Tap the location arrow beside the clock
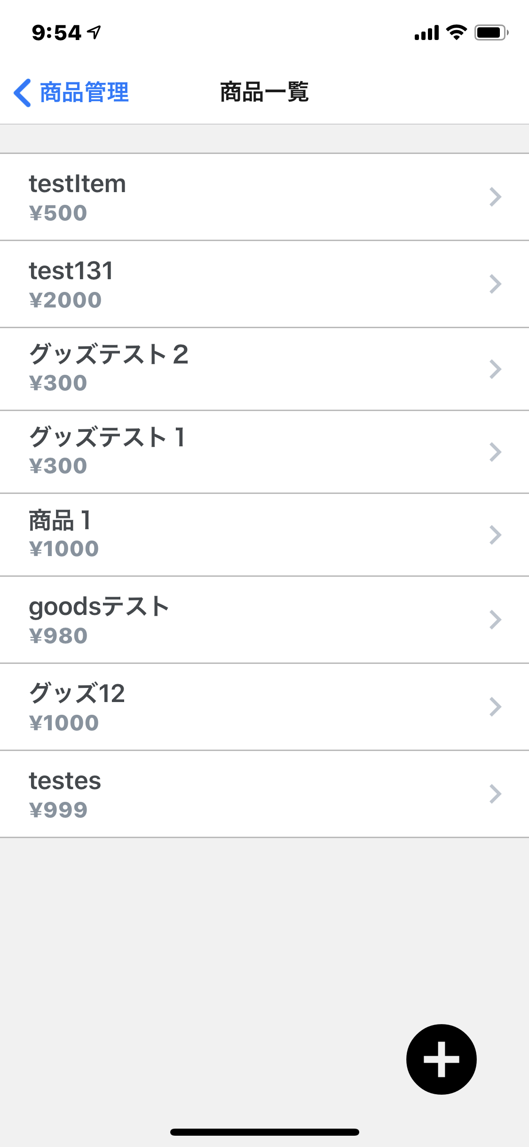529x1147 pixels. [x=95, y=32]
